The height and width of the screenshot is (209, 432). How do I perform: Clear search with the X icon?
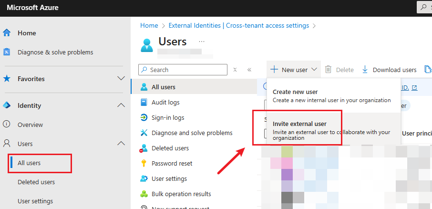click(235, 70)
